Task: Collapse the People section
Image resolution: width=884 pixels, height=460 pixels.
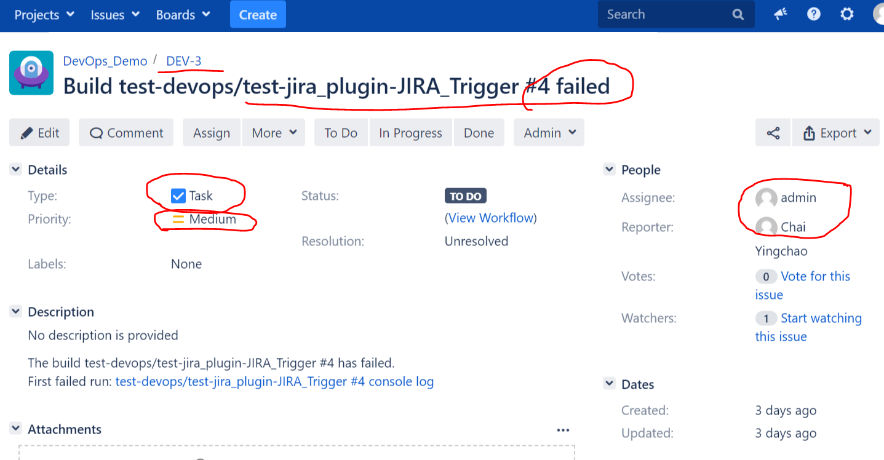Action: (608, 169)
